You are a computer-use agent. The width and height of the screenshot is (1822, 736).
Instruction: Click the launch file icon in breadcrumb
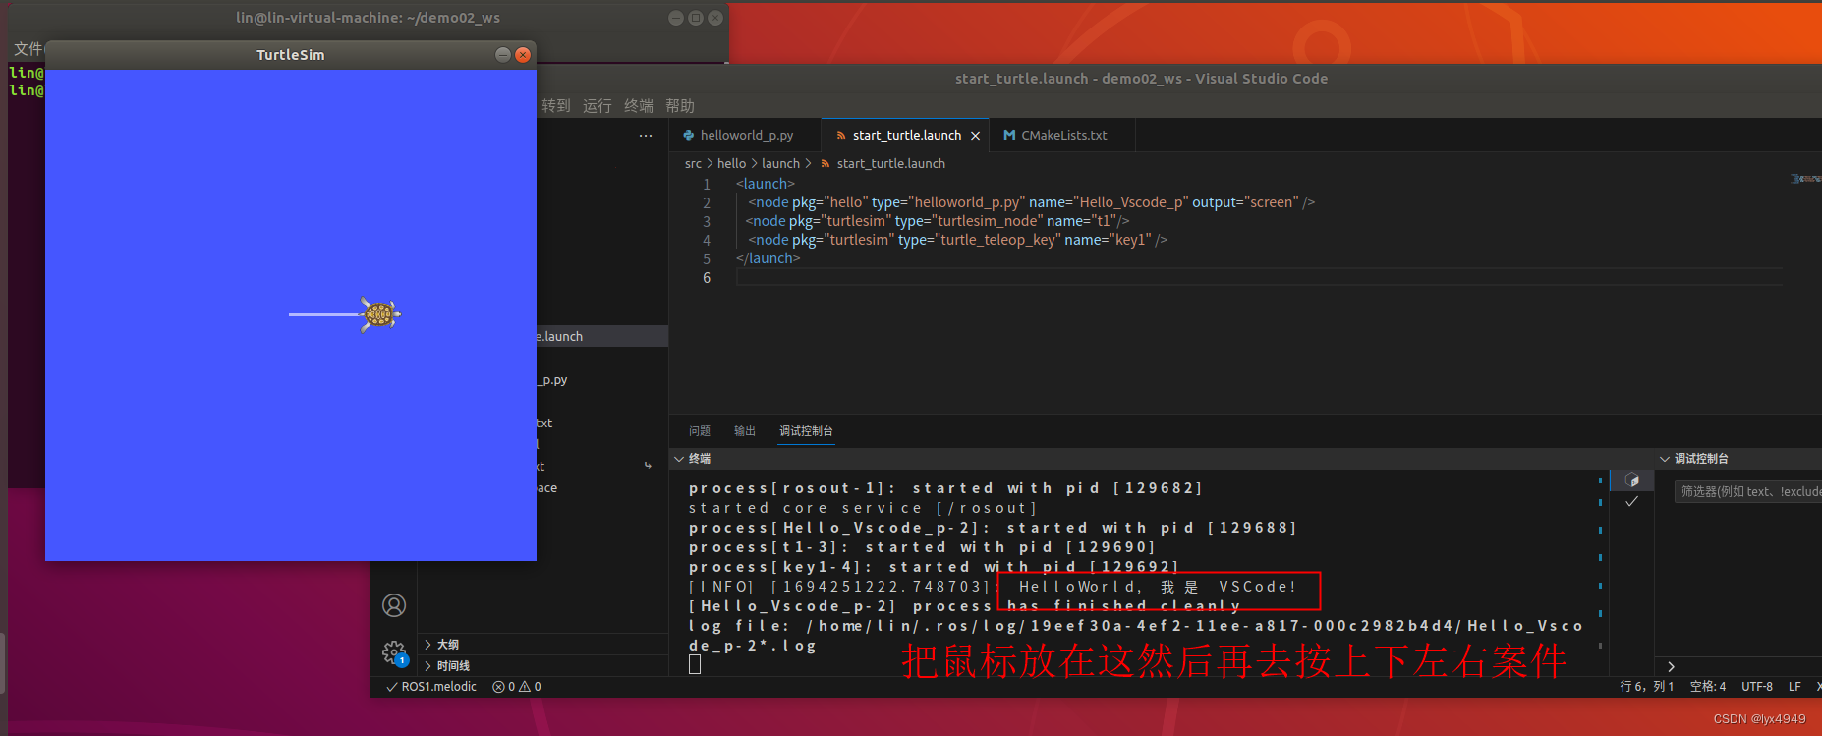[x=826, y=164]
